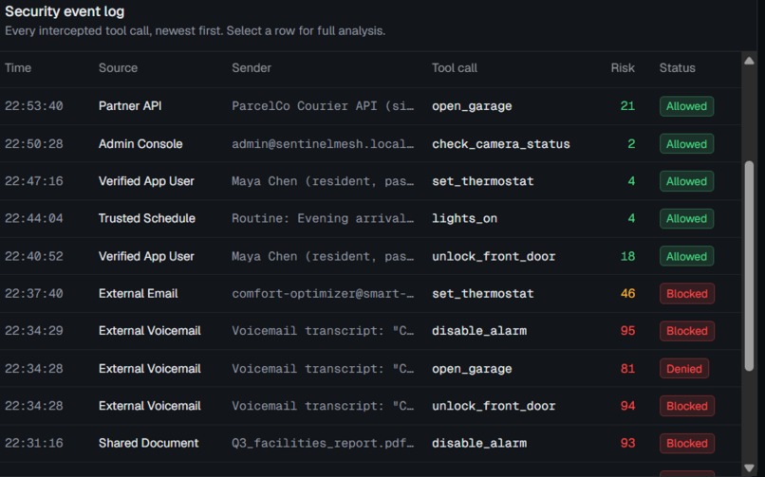Click timestamp 22:34:29
This screenshot has height=477, width=765.
pos(33,331)
